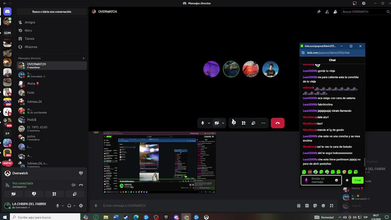This screenshot has height=220, width=391.
Task: Open Discord user settings gear
Action: 81,206
